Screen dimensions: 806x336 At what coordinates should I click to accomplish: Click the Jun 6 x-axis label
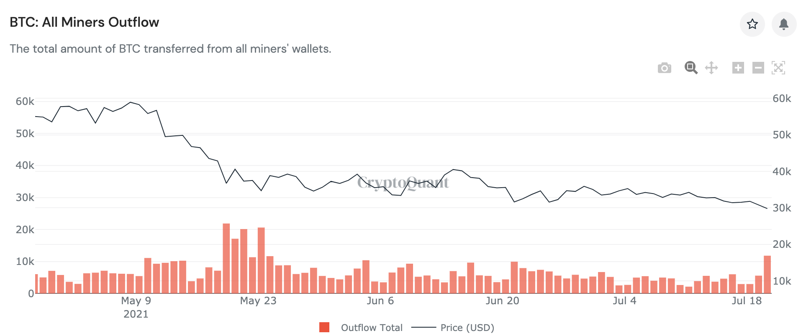coord(380,301)
